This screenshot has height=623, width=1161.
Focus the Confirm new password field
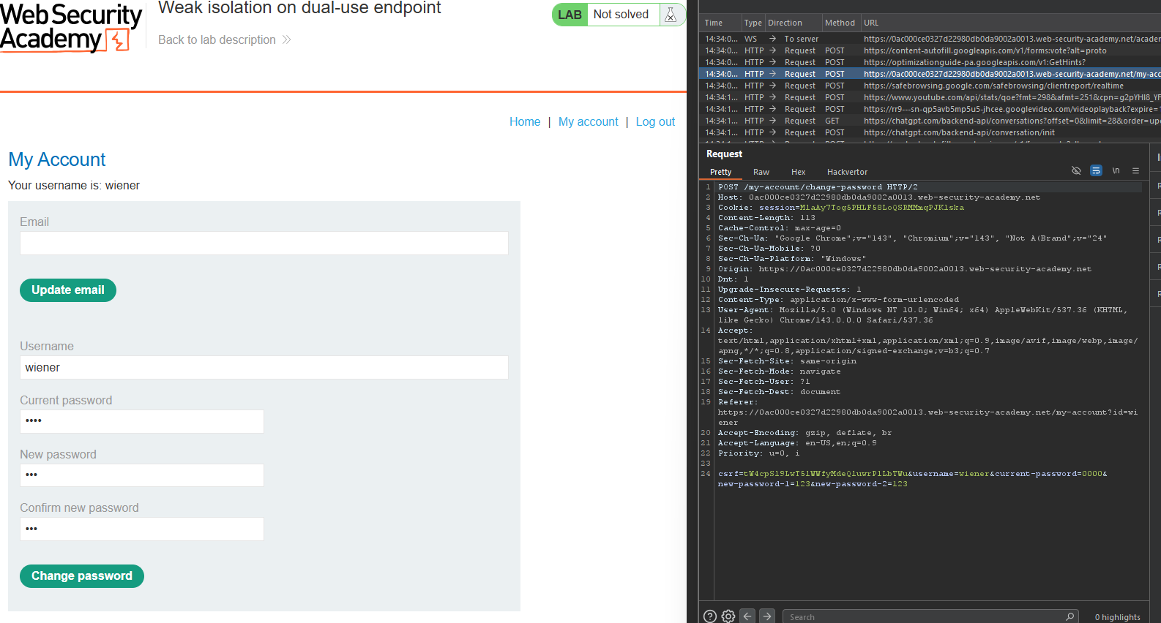point(142,529)
